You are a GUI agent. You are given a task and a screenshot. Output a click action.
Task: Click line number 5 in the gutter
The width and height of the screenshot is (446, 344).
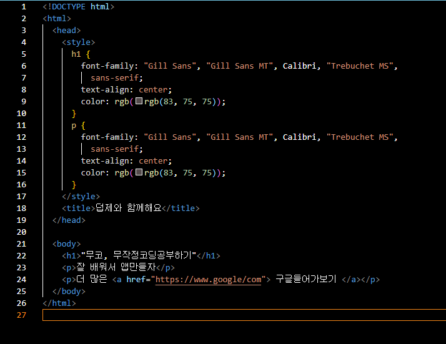(x=24, y=54)
